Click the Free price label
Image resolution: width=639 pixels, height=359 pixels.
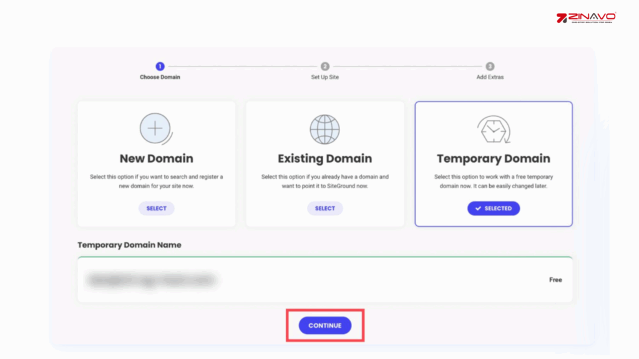point(555,280)
